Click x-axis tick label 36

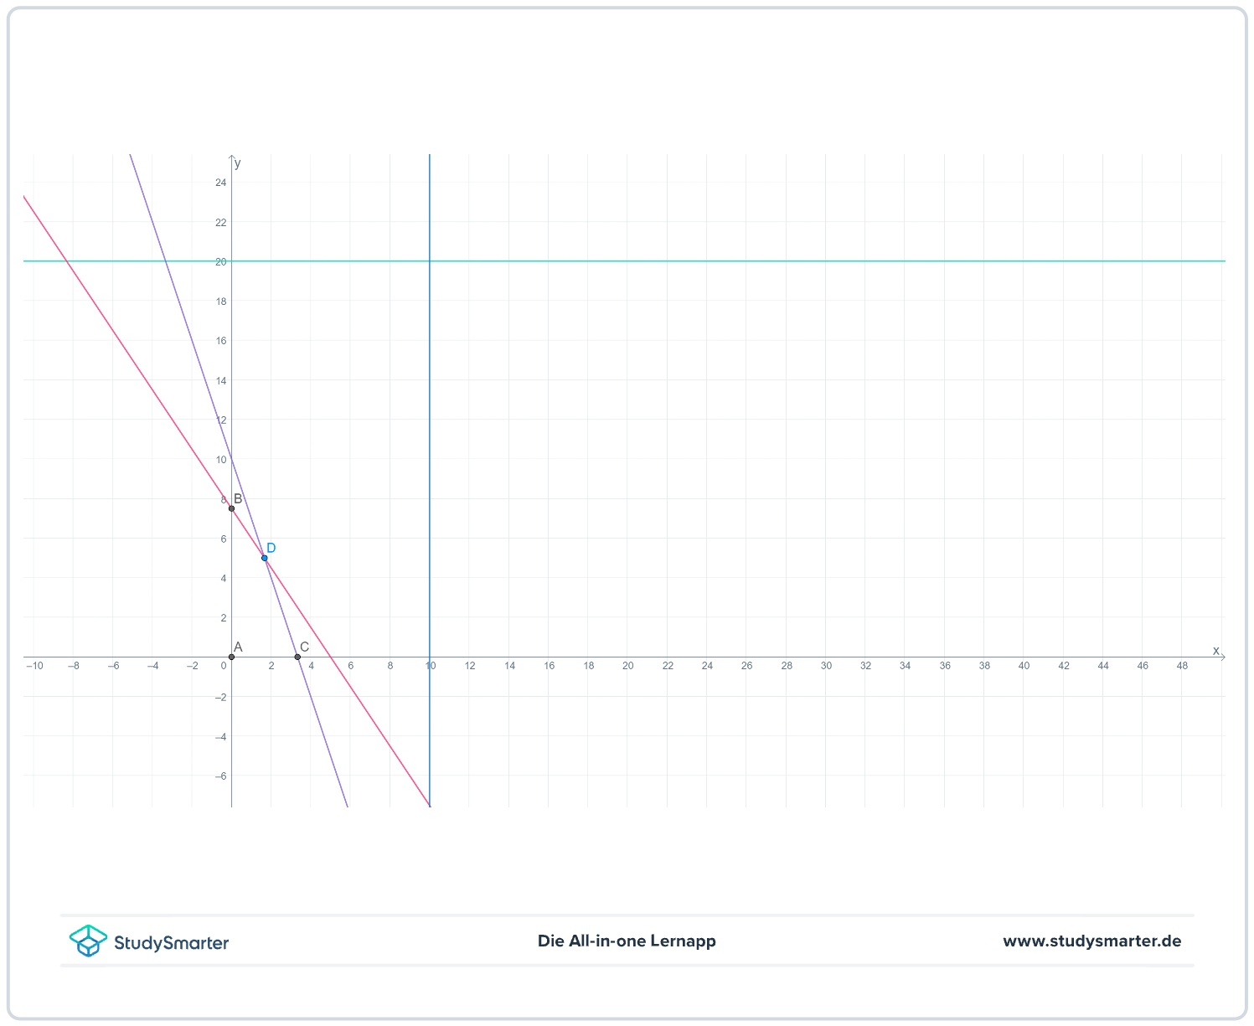945,666
